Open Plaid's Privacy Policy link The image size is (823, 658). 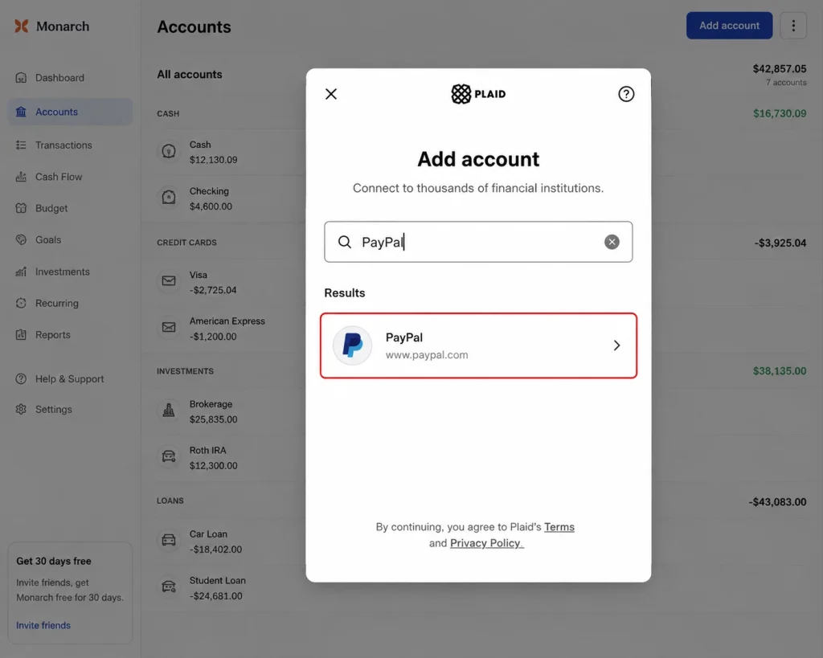point(486,543)
